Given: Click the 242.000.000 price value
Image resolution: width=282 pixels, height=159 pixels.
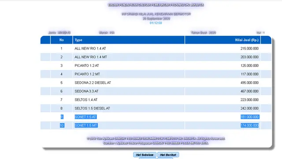Looking at the screenshot, I should coord(249,108).
